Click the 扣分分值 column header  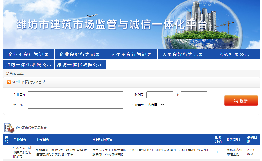tap(218, 139)
